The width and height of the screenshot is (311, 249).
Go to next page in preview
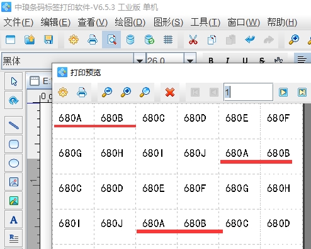(x=283, y=92)
